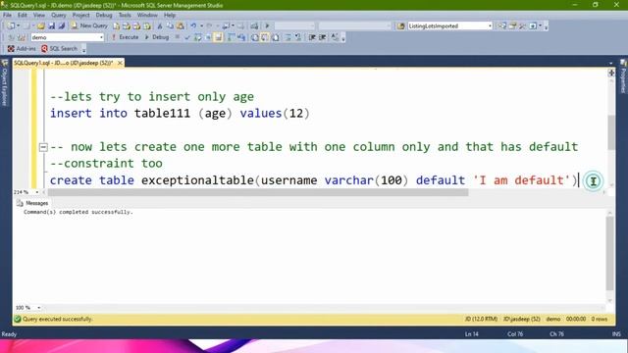628x353 pixels.
Task: Click the Cut scissors icon
Action: [x=159, y=25]
